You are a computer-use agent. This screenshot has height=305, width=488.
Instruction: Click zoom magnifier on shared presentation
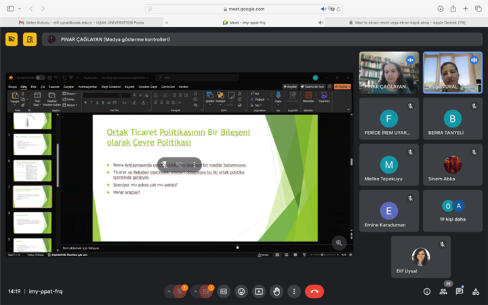click(339, 242)
